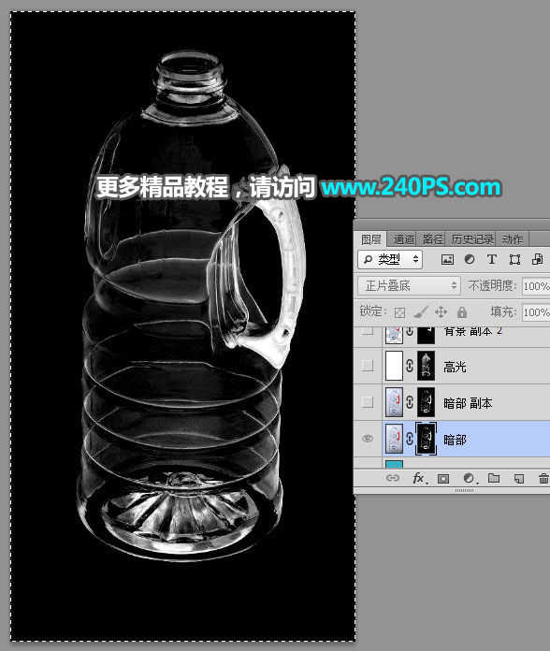Open the 类型 filter type dropdown
Viewport: 550px width, 651px height.
coord(390,259)
